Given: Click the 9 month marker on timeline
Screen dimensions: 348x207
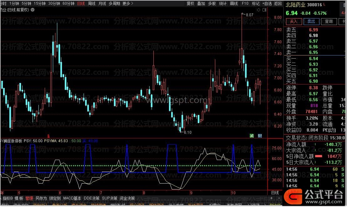Looking at the screenshot, I should [x=191, y=193].
